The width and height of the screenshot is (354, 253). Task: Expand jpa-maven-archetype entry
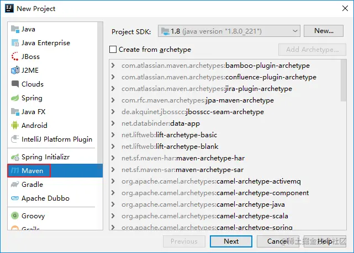[113, 100]
